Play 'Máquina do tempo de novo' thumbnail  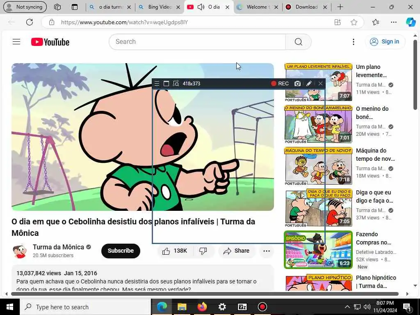(318, 166)
